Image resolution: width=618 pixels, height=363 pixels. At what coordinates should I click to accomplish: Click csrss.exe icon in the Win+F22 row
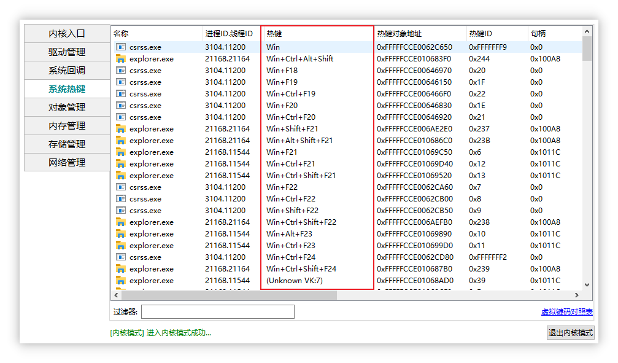tap(121, 187)
